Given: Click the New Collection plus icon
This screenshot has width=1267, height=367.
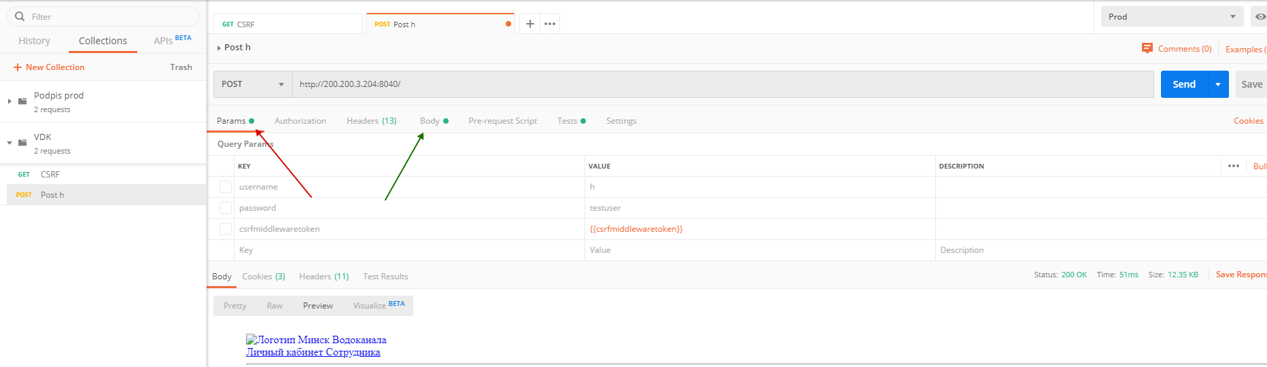Looking at the screenshot, I should pyautogui.click(x=18, y=67).
